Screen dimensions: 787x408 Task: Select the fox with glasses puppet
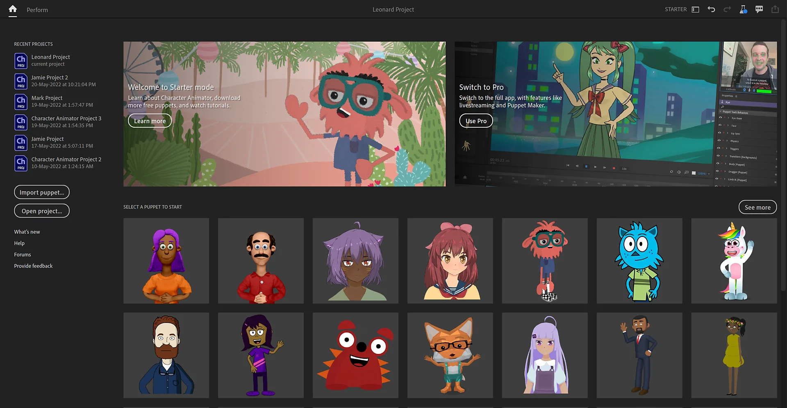[450, 355]
